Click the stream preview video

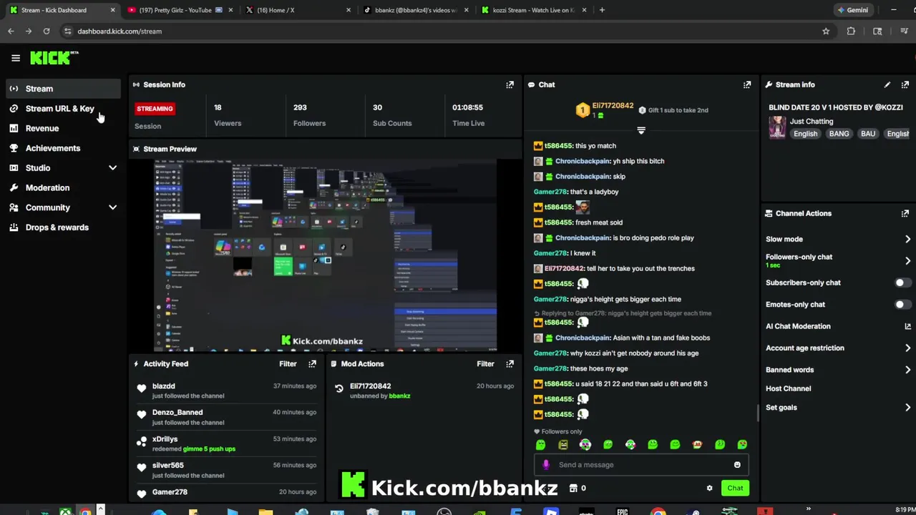tap(326, 255)
